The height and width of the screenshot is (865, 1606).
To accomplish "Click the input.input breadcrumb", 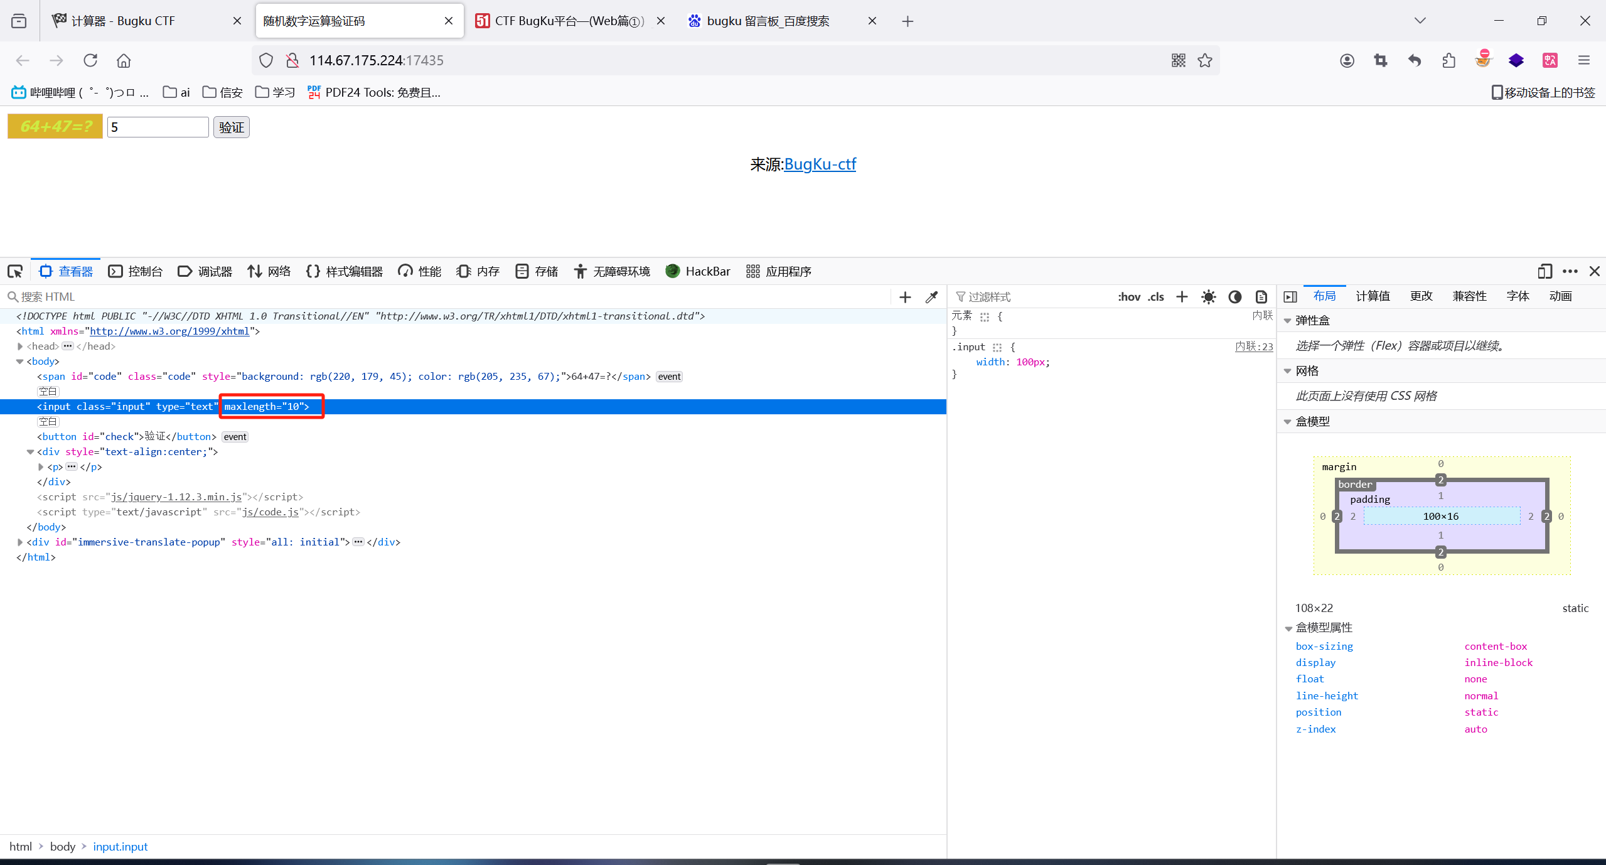I will coord(120,847).
